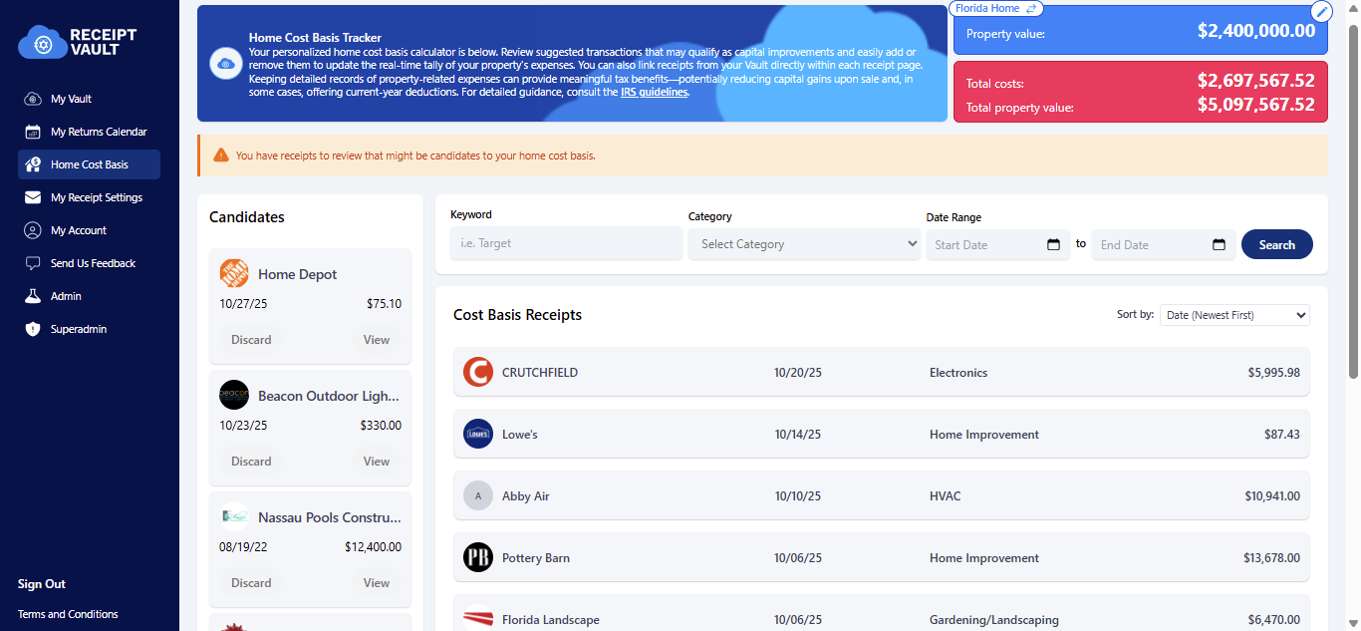The image size is (1361, 631).
Task: Click Sign Out
Action: [x=42, y=584]
